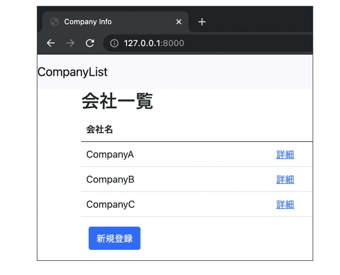Screen dimensions: 340x275
Task: Click the globe favicon on the browser tab
Action: tap(55, 22)
